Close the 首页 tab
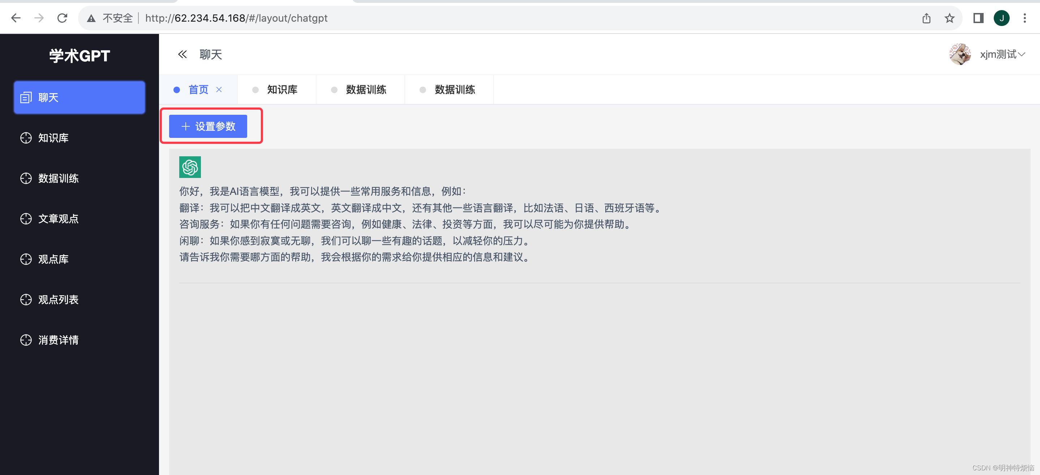1040x475 pixels. pos(219,90)
